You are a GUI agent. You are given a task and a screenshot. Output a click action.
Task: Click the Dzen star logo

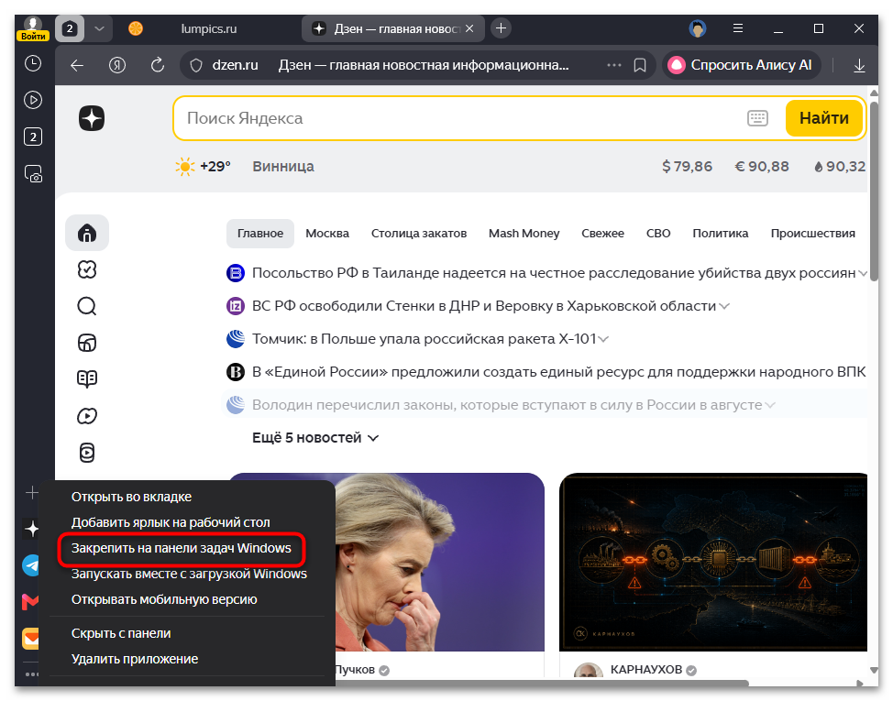coord(92,118)
